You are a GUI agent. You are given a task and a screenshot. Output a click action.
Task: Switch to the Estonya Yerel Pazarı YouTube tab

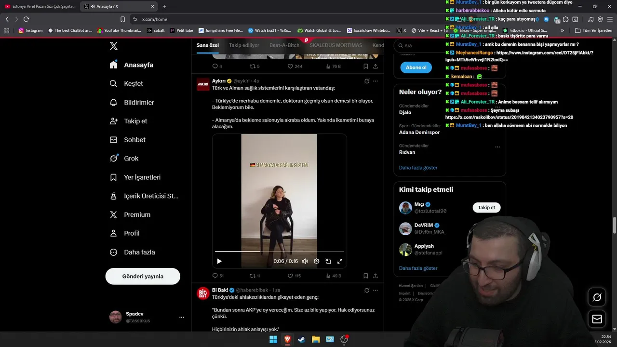[40, 6]
